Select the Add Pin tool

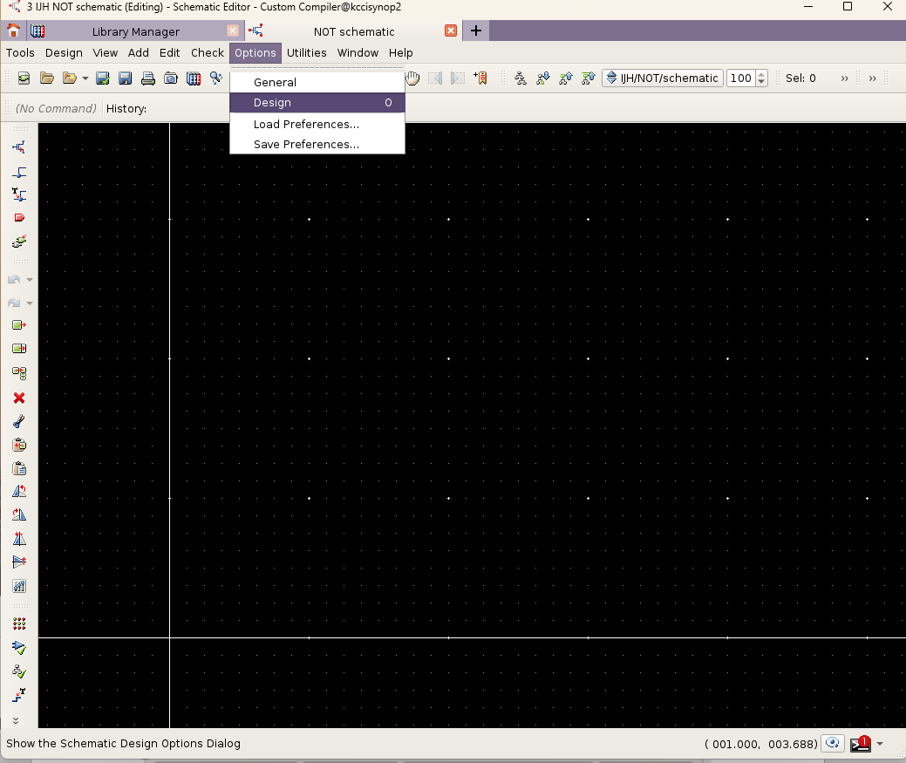(x=19, y=218)
